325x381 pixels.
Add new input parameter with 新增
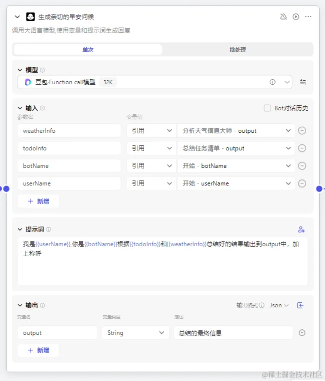[38, 201]
